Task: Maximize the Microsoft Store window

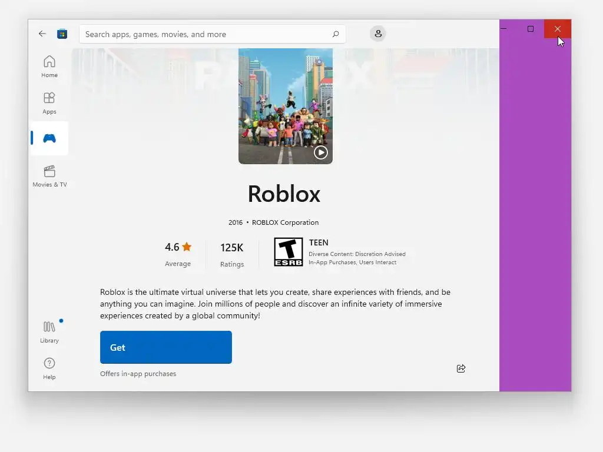Action: click(x=531, y=29)
